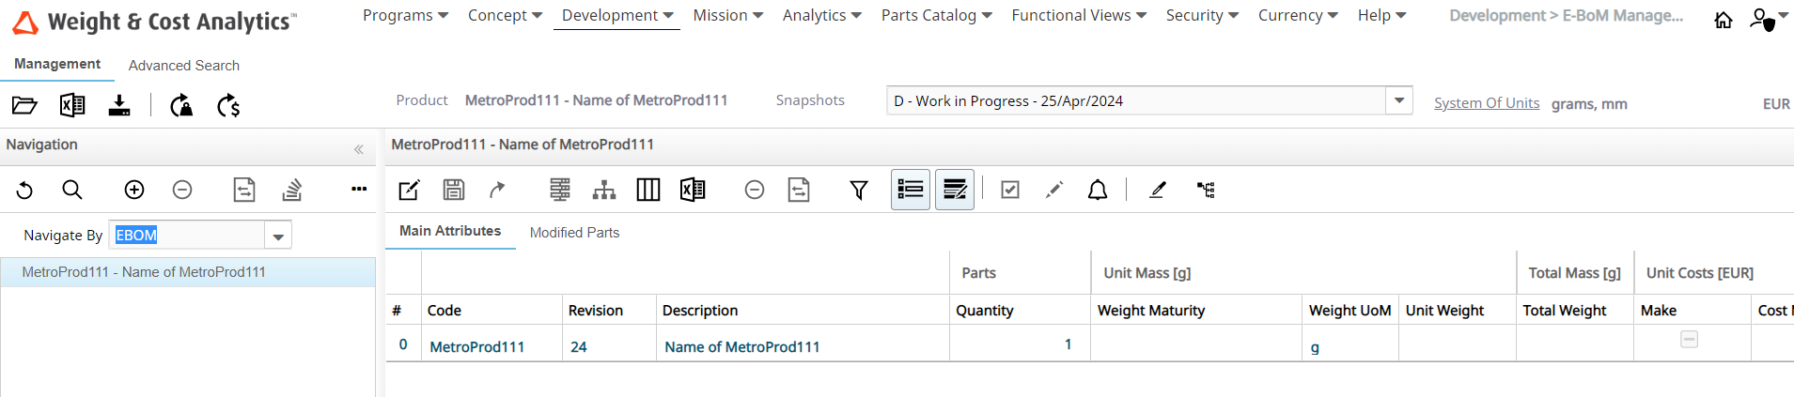This screenshot has width=1794, height=397.
Task: Click the recalculate weight icon
Action: pos(181,105)
